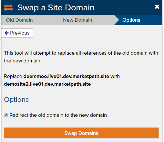This screenshot has height=142, width=164.
Task: Click the orange swap arrows icon
Action: point(8,7)
